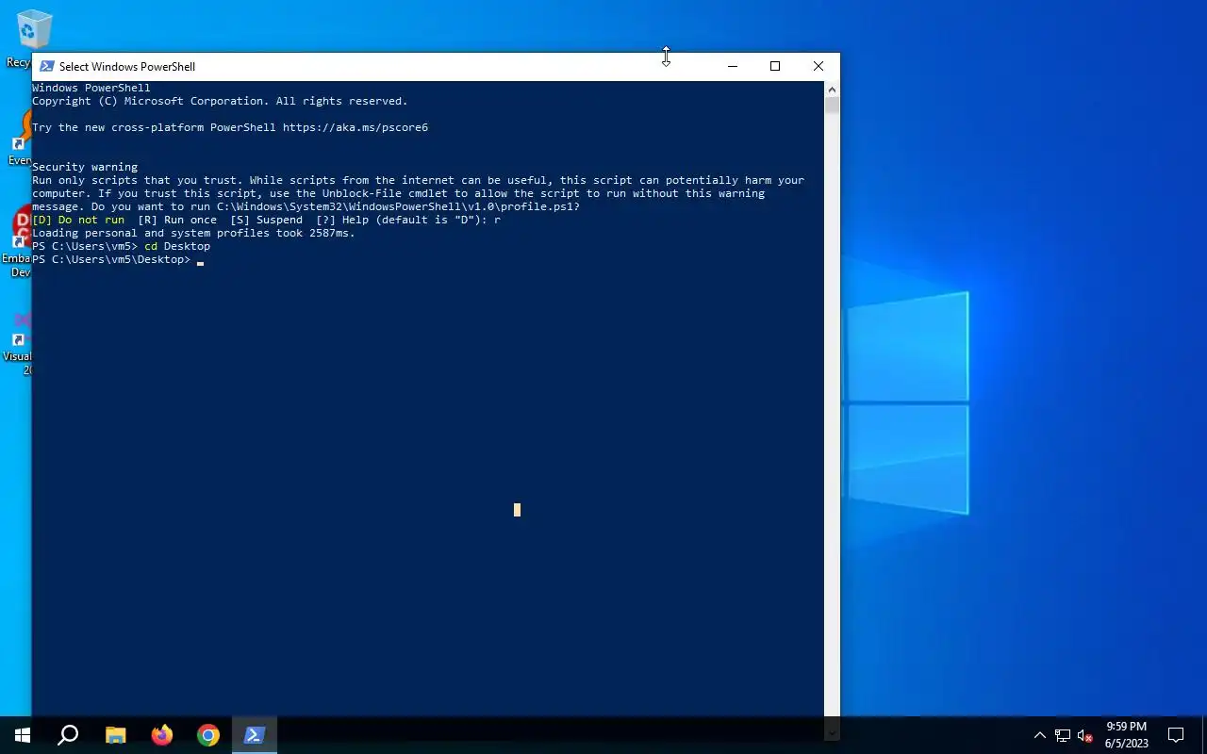Open taskbar Search
Image resolution: width=1207 pixels, height=754 pixels.
(68, 735)
